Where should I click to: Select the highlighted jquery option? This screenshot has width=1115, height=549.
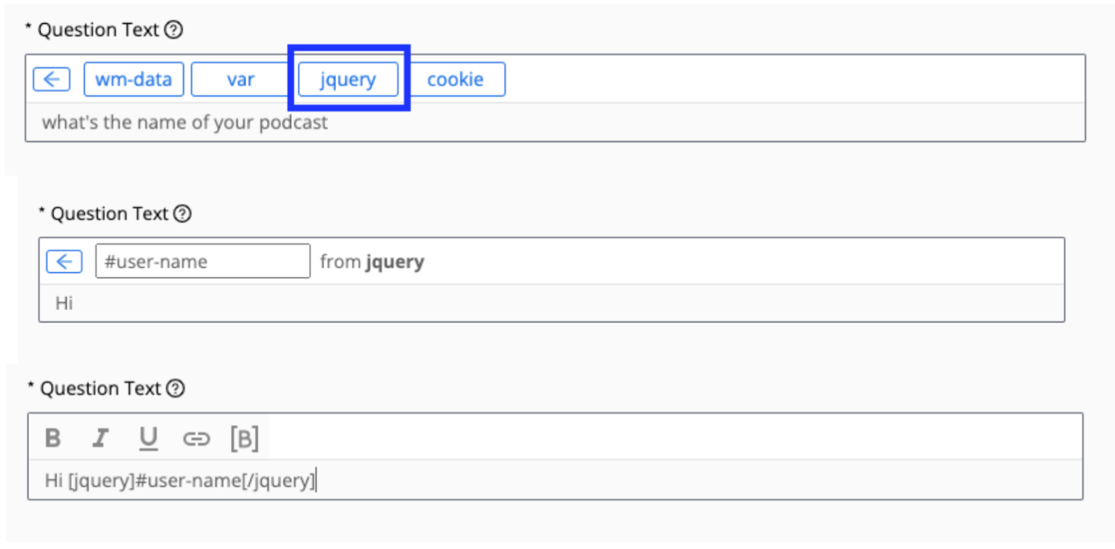(x=348, y=80)
